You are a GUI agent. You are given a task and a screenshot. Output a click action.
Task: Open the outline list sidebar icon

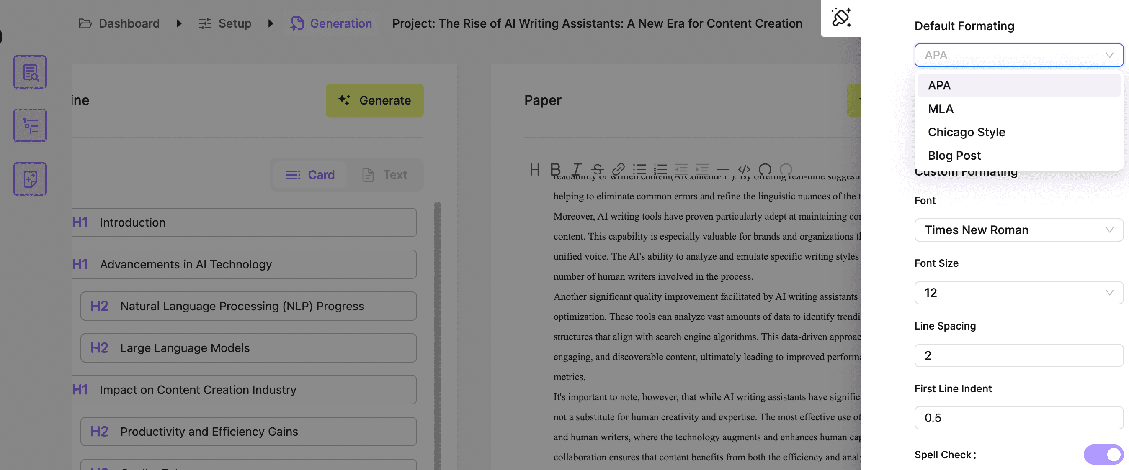pyautogui.click(x=30, y=125)
